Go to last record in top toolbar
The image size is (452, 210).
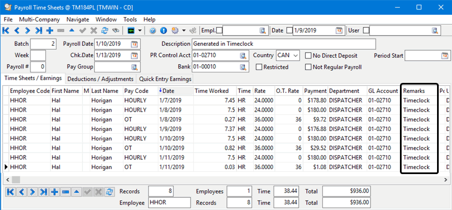pos(38,30)
